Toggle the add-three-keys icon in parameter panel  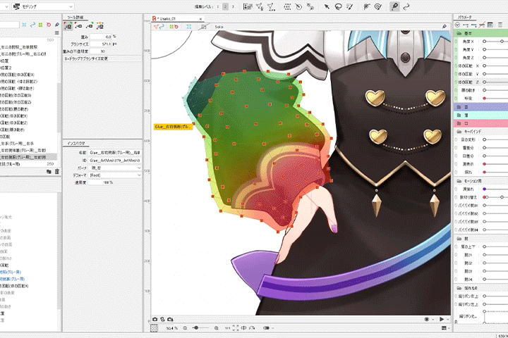474,25
